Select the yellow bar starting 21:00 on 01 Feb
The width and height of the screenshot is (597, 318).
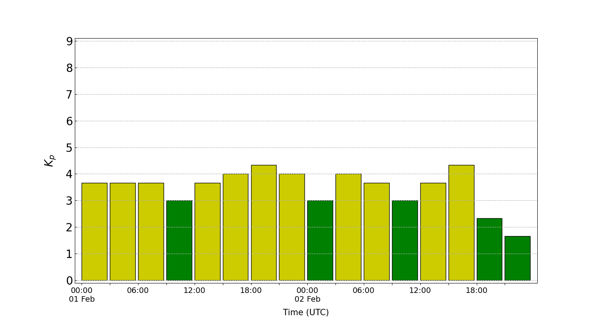292,227
